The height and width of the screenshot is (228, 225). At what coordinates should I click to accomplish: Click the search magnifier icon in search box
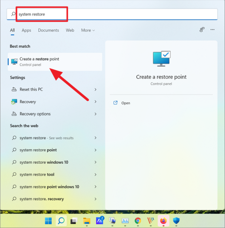[13, 14]
